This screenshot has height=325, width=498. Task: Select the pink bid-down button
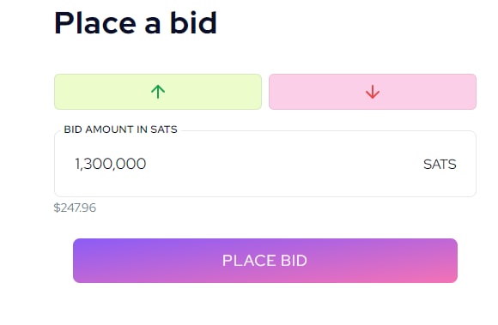point(373,92)
